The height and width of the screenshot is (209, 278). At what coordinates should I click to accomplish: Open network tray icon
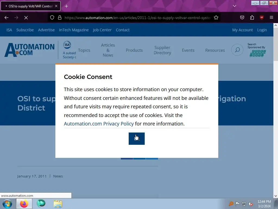244,204
